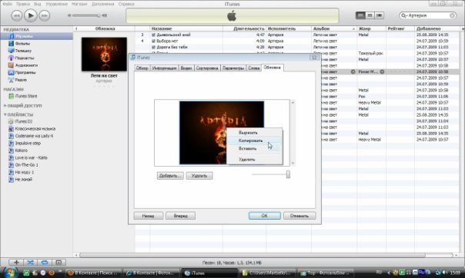Viewport: 465px width, 278px height.
Task: Expand the ОБЩИЙ ДОСТУП sidebar section
Action: pyautogui.click(x=5, y=105)
